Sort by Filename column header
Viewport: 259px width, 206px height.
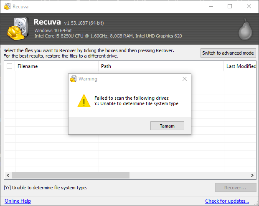click(x=57, y=66)
